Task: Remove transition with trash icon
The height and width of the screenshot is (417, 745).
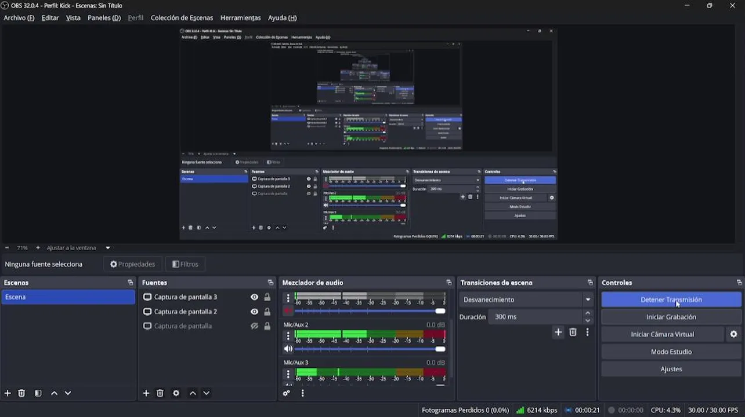Action: [573, 332]
